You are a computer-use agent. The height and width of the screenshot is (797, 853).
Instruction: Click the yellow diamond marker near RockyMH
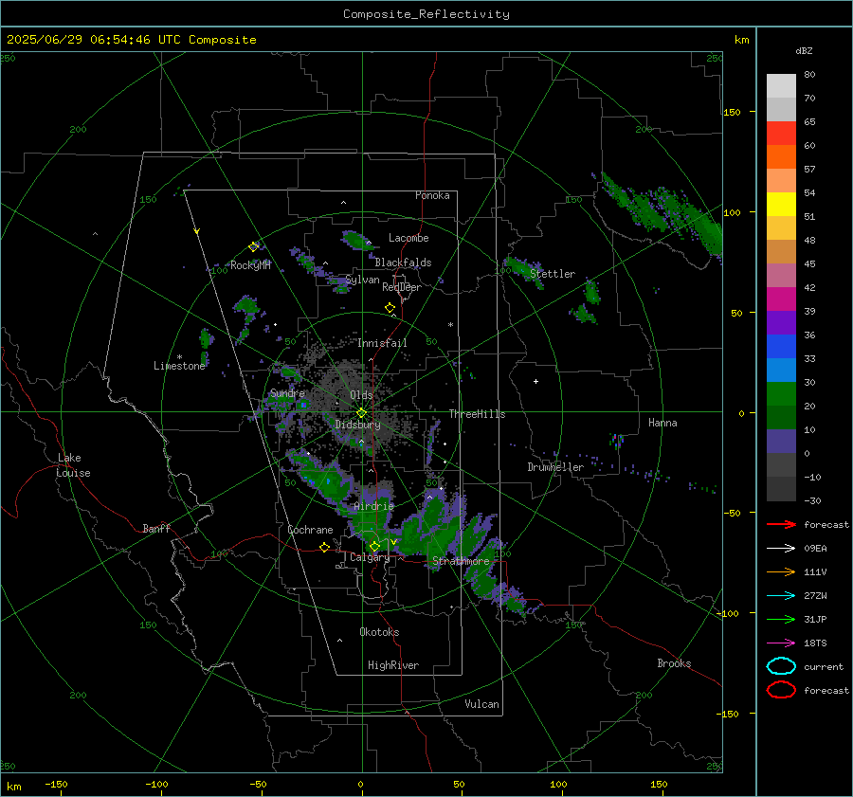[x=253, y=247]
